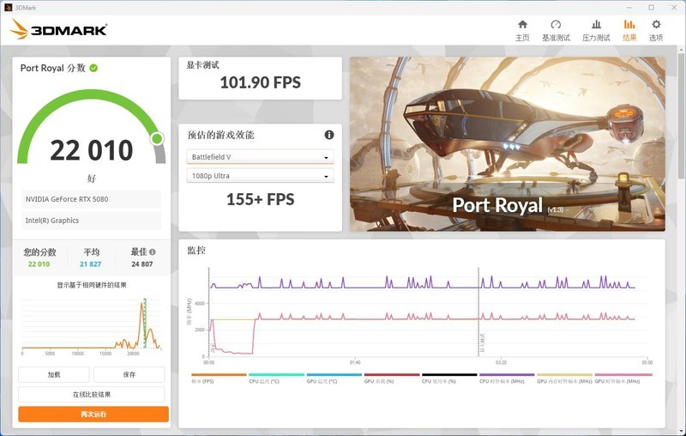Click the 加载 load button
This screenshot has height=436, width=686.
pyautogui.click(x=54, y=374)
